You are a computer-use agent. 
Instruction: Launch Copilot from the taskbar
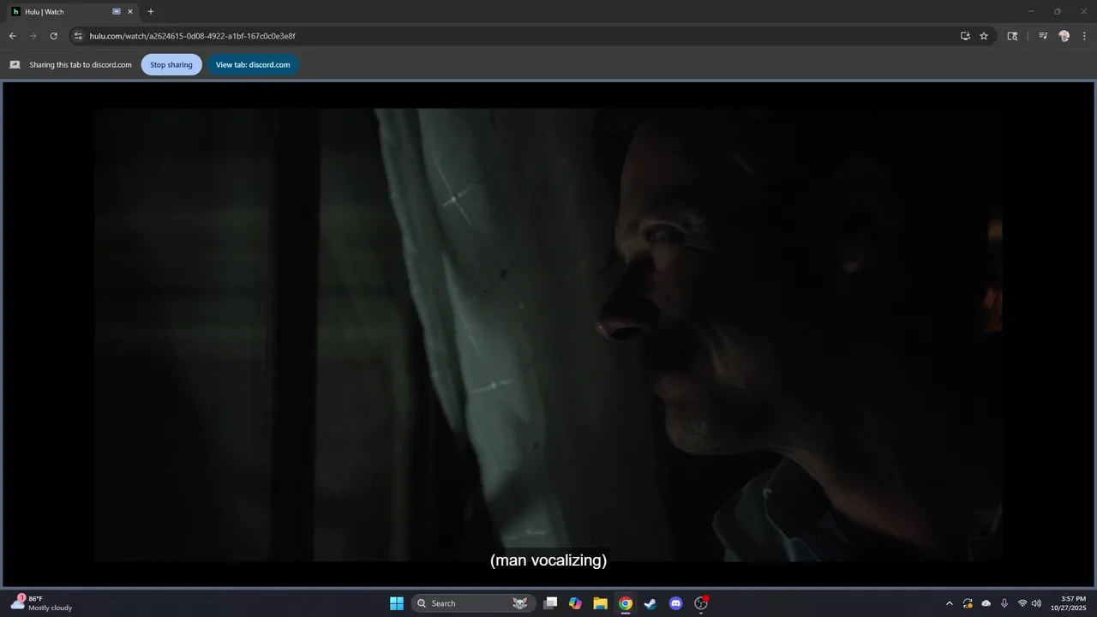(x=576, y=603)
